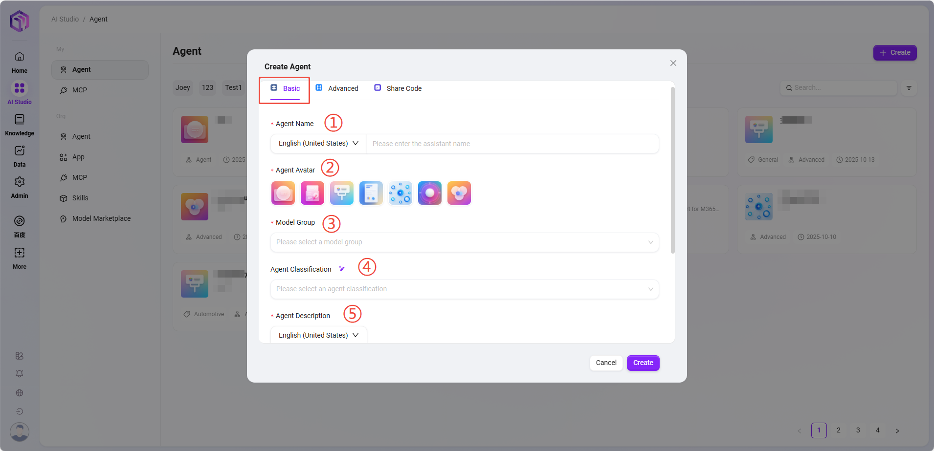Switch to the Share Code tab
934x451 pixels.
pyautogui.click(x=398, y=88)
